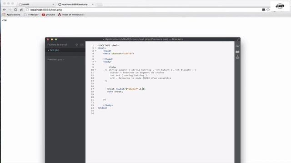The height and width of the screenshot is (163, 291).
Task: Toggle Brackets Live Preview lightning icon
Action: [x=237, y=46]
